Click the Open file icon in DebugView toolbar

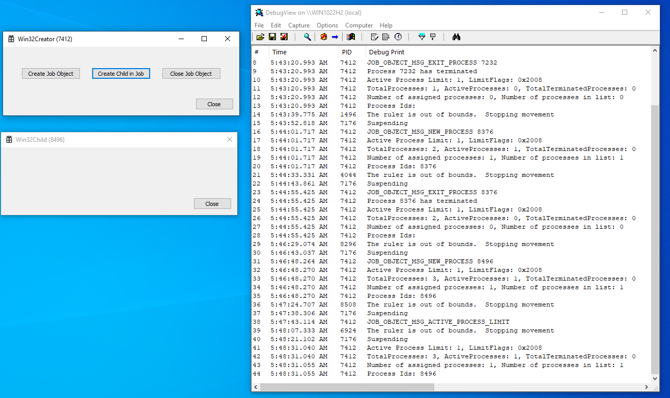pyautogui.click(x=260, y=37)
